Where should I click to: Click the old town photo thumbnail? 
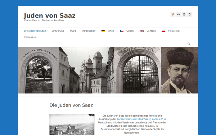point(72,125)
